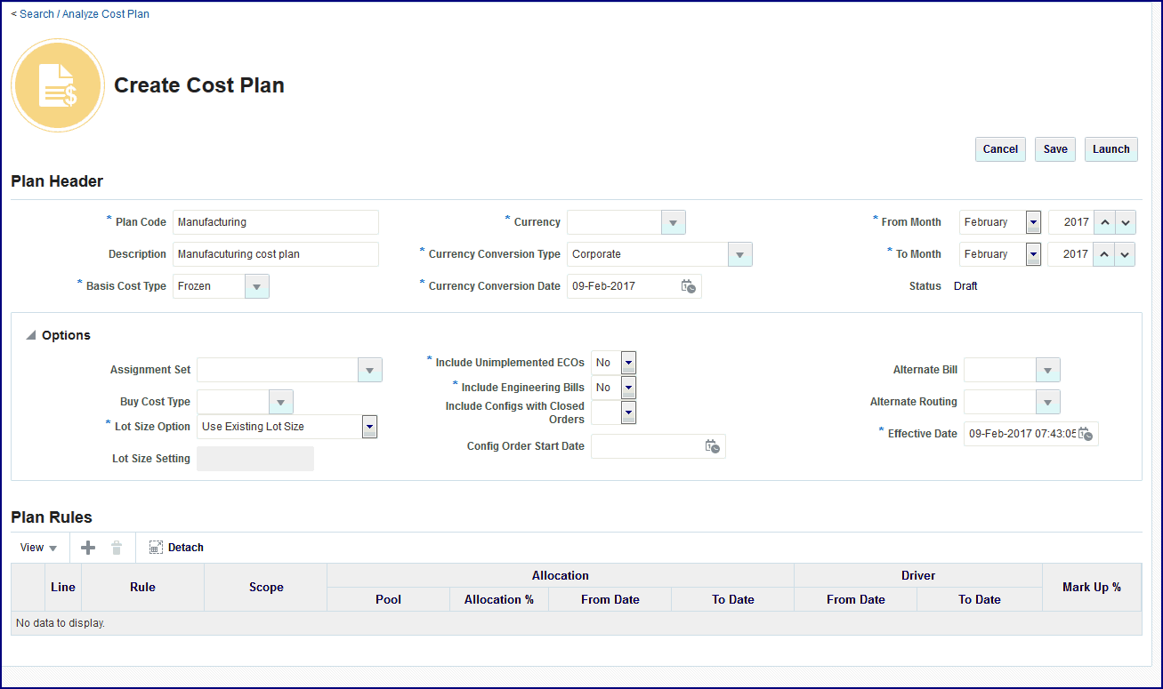Open the Config Order Start Date calendar
Viewport: 1163px width, 689px height.
(x=713, y=446)
